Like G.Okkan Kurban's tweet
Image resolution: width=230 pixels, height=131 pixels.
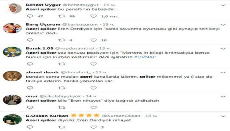coord(94,127)
